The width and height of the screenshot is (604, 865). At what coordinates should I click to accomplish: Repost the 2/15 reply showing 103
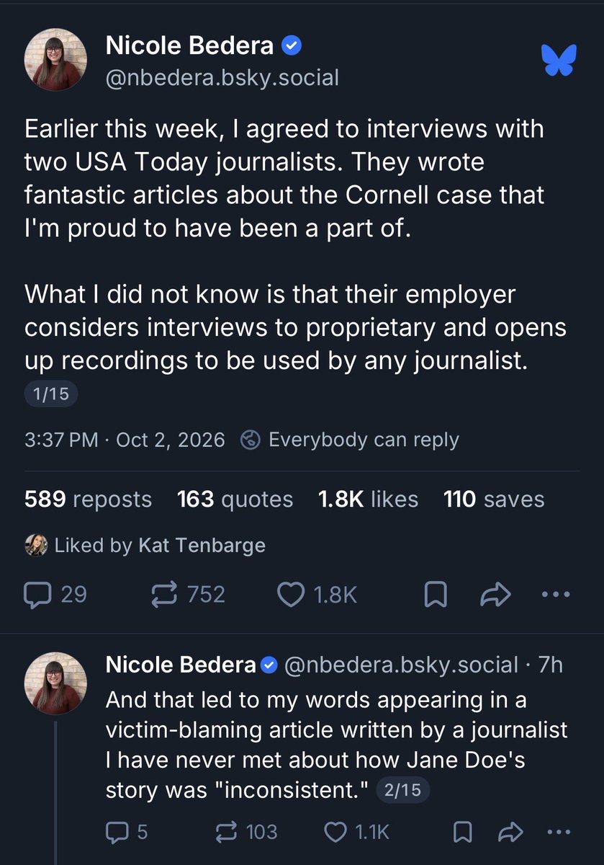(x=246, y=832)
